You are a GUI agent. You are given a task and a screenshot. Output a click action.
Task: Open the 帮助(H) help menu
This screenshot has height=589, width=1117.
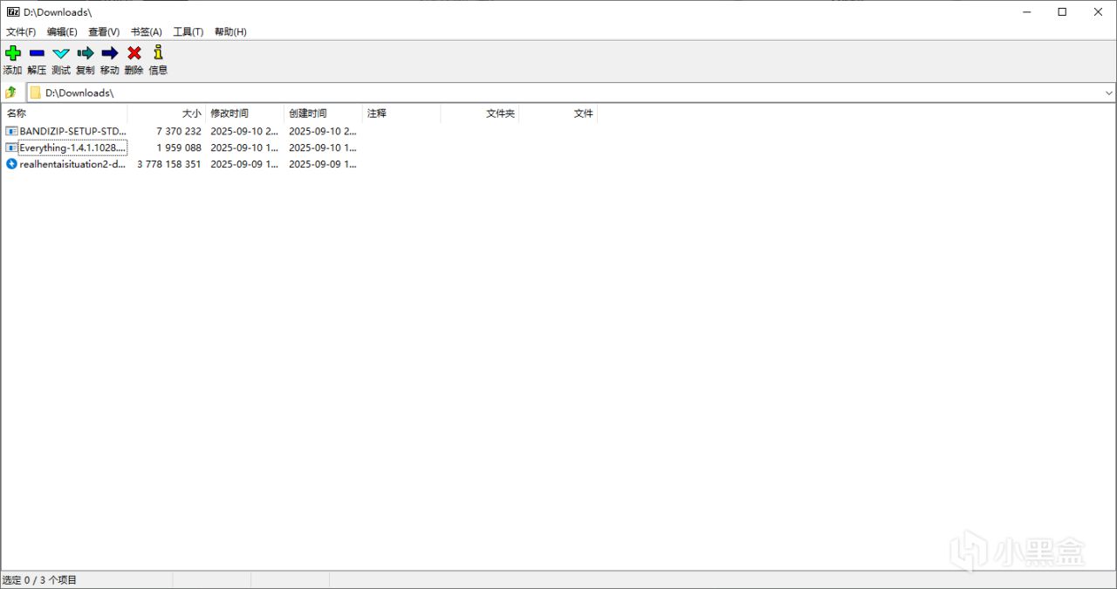(x=230, y=31)
